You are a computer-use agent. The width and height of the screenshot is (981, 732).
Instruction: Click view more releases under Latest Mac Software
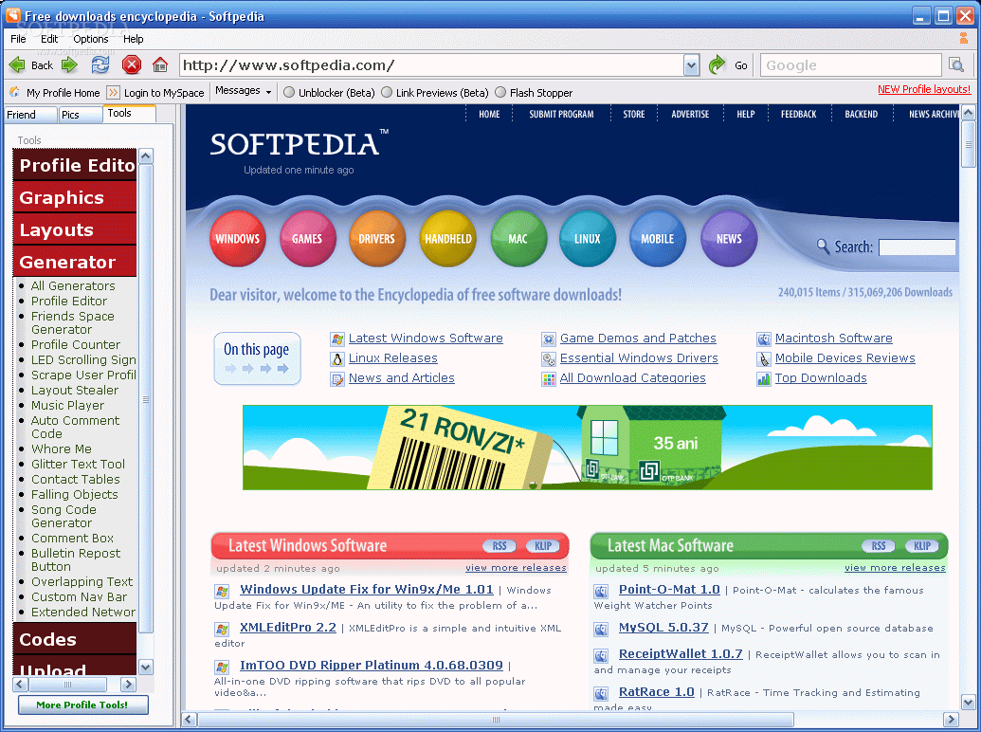[895, 567]
